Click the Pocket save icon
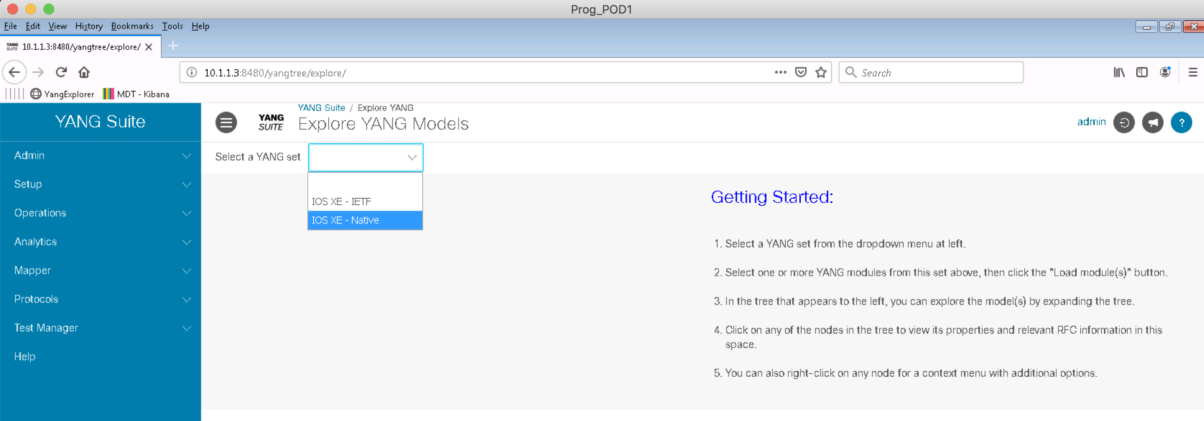 click(801, 72)
